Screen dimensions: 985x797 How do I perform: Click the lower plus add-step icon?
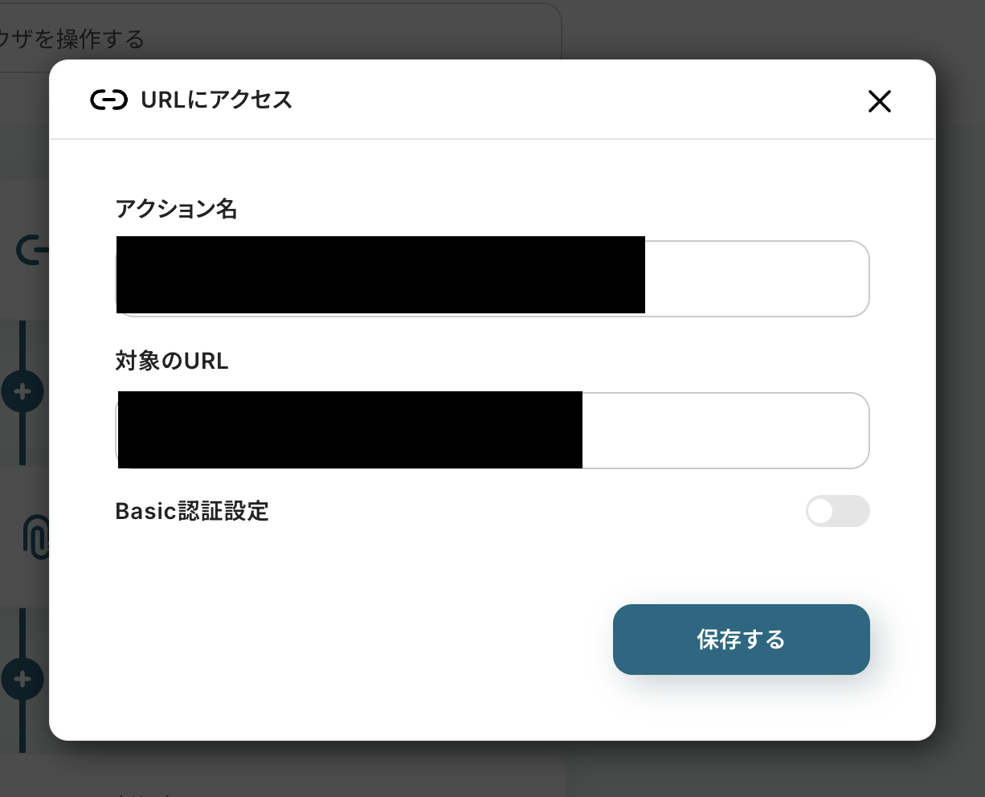pyautogui.click(x=23, y=680)
